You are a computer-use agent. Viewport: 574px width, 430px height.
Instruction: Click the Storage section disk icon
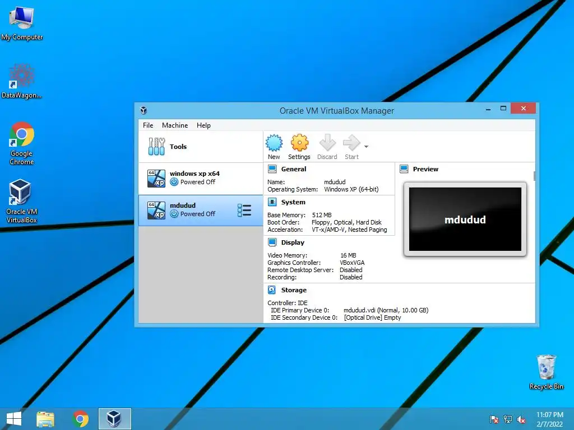pyautogui.click(x=272, y=290)
